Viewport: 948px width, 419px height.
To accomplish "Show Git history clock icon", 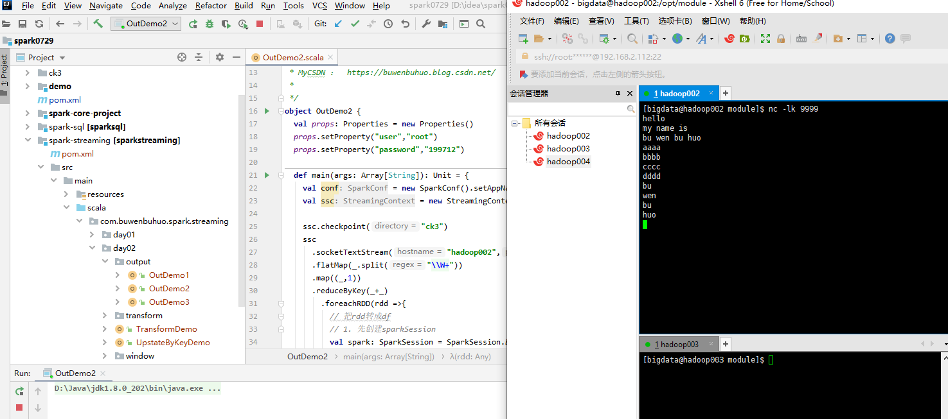I will [388, 24].
